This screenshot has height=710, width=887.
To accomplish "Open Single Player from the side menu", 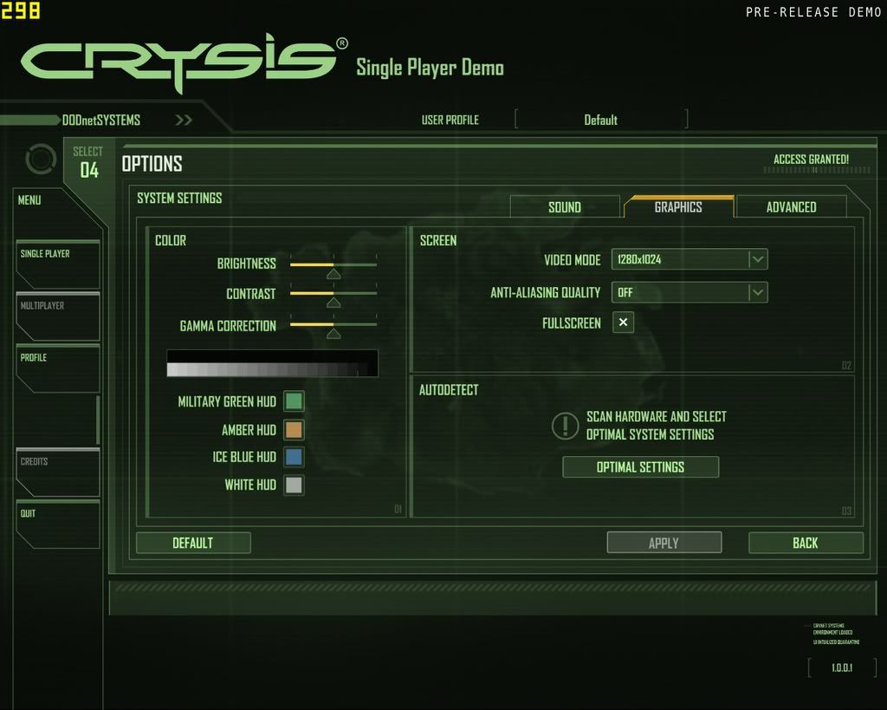I will coord(58,264).
